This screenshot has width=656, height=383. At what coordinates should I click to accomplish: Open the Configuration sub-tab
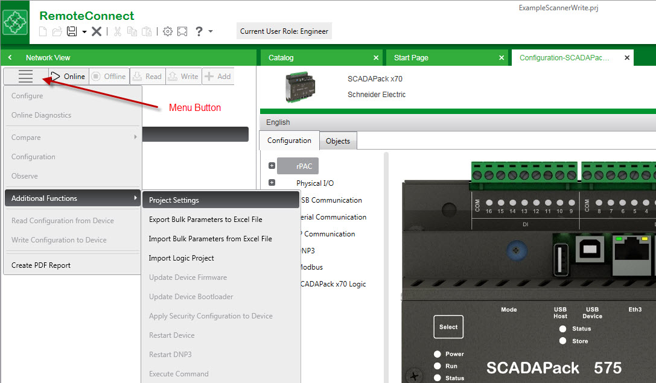point(289,141)
